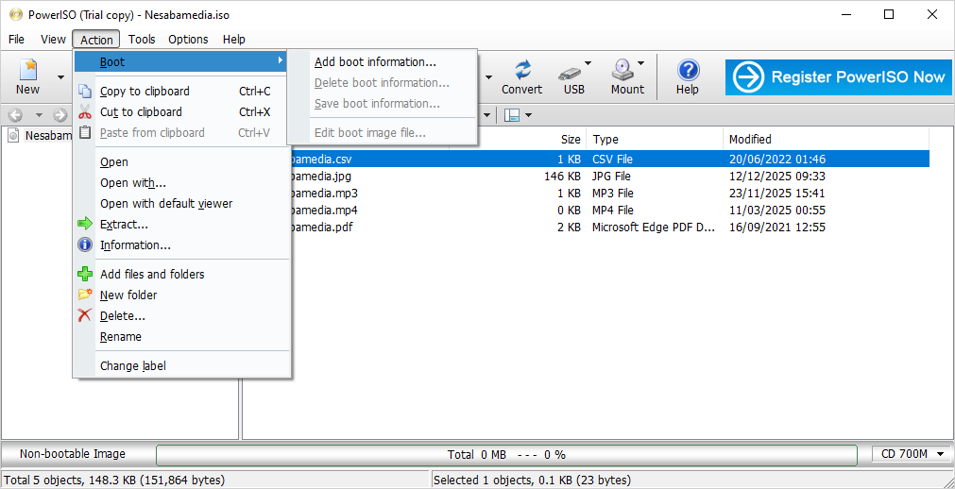Click the Non-bootable Image status button
The image size is (955, 489).
point(73,454)
